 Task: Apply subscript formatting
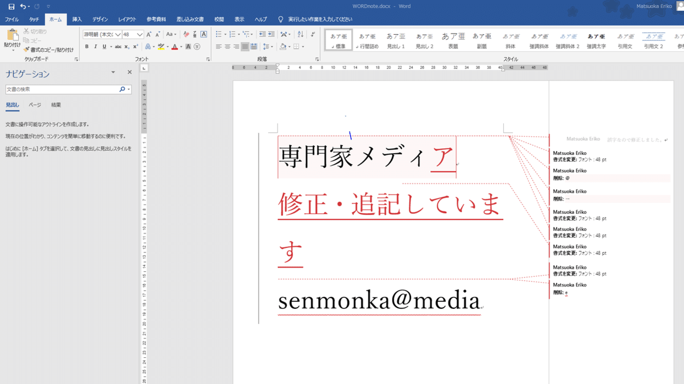127,47
